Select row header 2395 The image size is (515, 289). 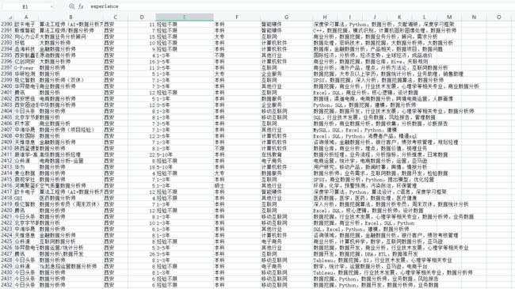click(6, 55)
